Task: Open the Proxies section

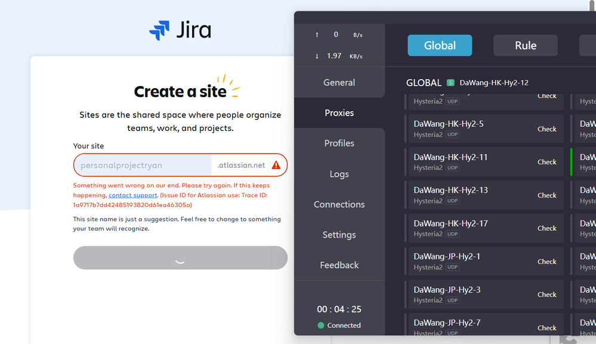Action: pyautogui.click(x=339, y=112)
